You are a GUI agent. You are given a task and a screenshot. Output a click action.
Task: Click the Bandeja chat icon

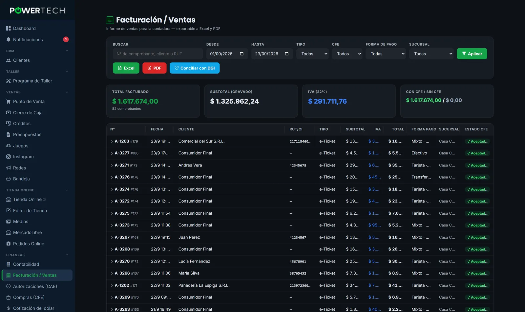(9, 179)
